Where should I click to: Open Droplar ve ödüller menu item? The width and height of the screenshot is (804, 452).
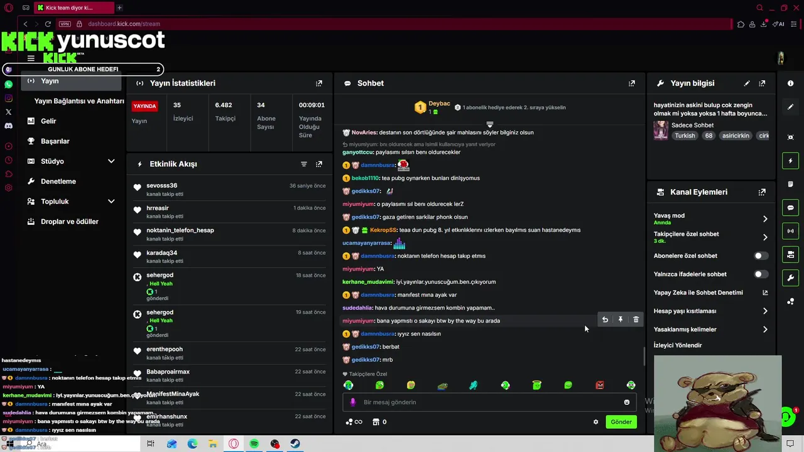[70, 222]
